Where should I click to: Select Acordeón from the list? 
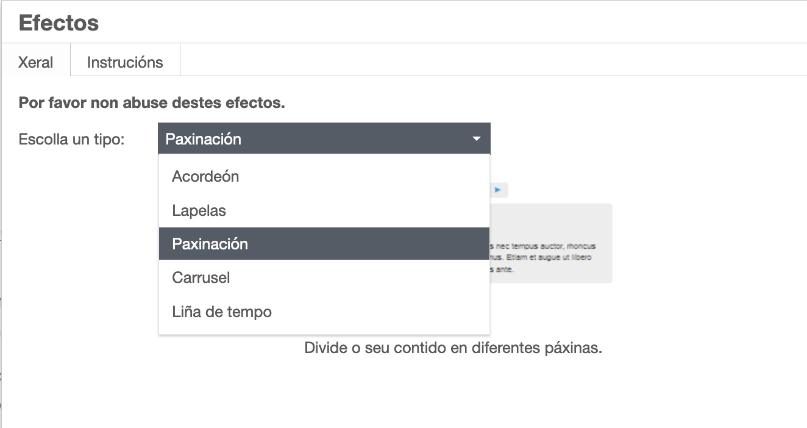point(205,176)
